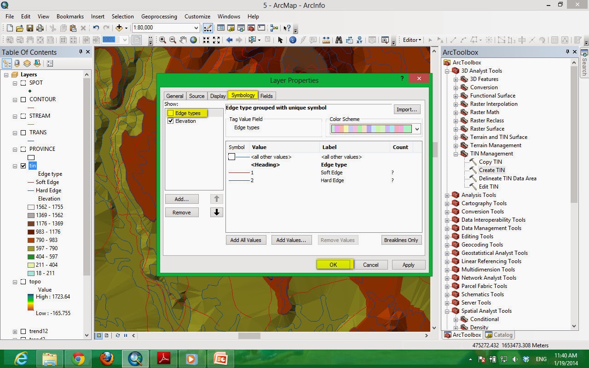Click the Add Data toolbar button
This screenshot has width=589, height=368.
pos(119,28)
